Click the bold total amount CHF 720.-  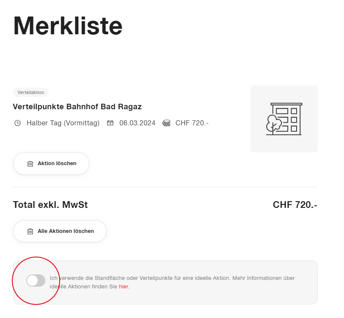point(295,205)
